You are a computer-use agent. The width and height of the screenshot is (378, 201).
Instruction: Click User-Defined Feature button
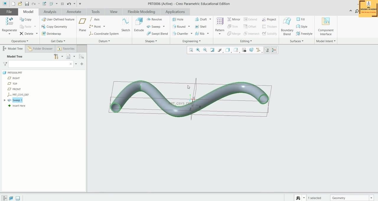point(58,19)
